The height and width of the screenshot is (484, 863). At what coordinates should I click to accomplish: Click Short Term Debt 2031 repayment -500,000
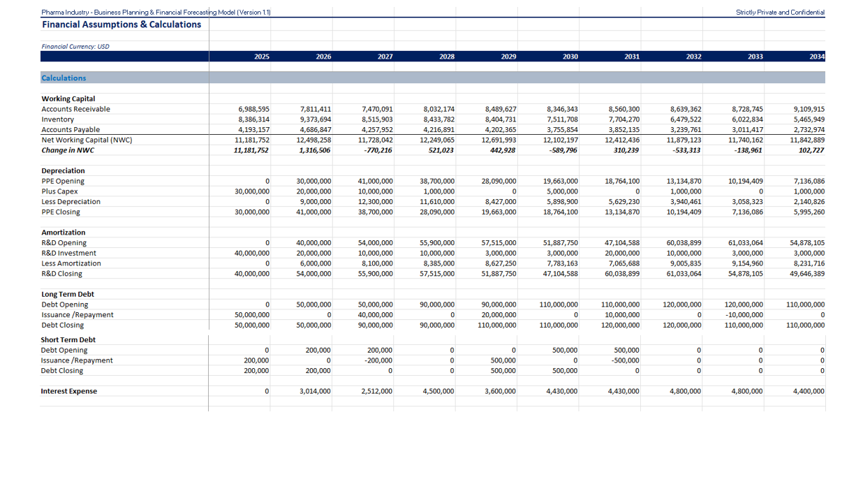626,360
